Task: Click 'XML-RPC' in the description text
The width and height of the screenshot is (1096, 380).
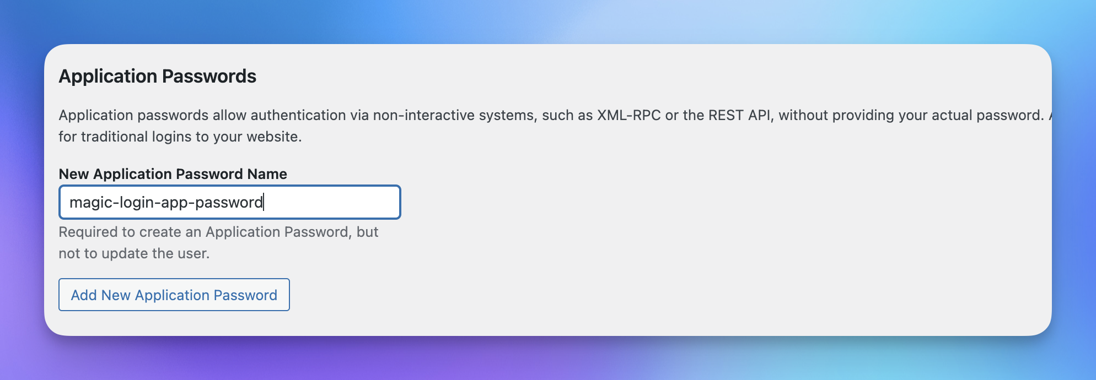Action: tap(629, 115)
